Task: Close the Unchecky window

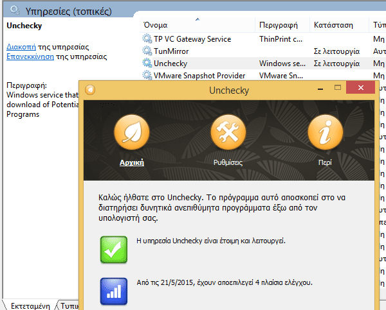Action: pyautogui.click(x=361, y=87)
